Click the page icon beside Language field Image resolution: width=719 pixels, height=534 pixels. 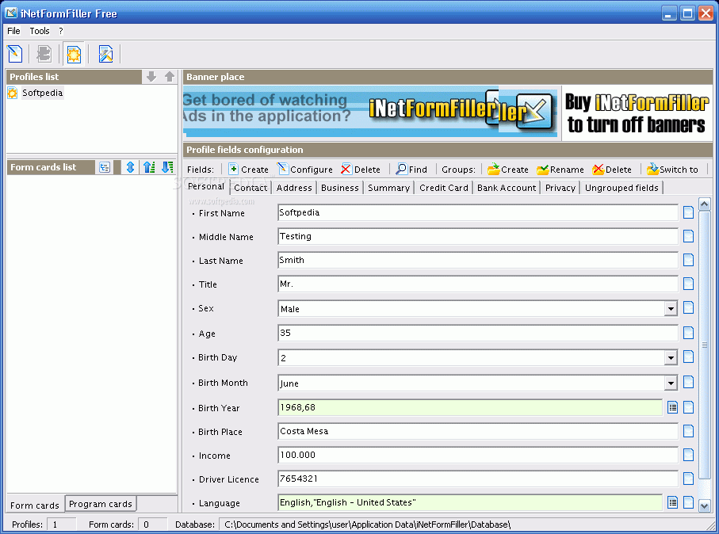tap(688, 502)
